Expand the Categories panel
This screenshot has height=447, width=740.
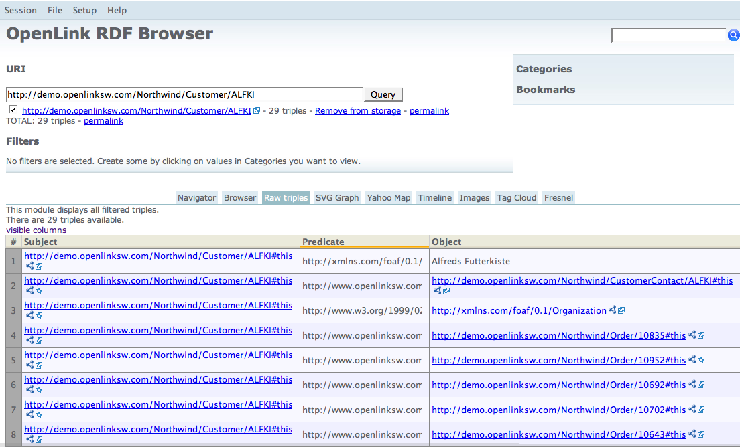click(544, 69)
